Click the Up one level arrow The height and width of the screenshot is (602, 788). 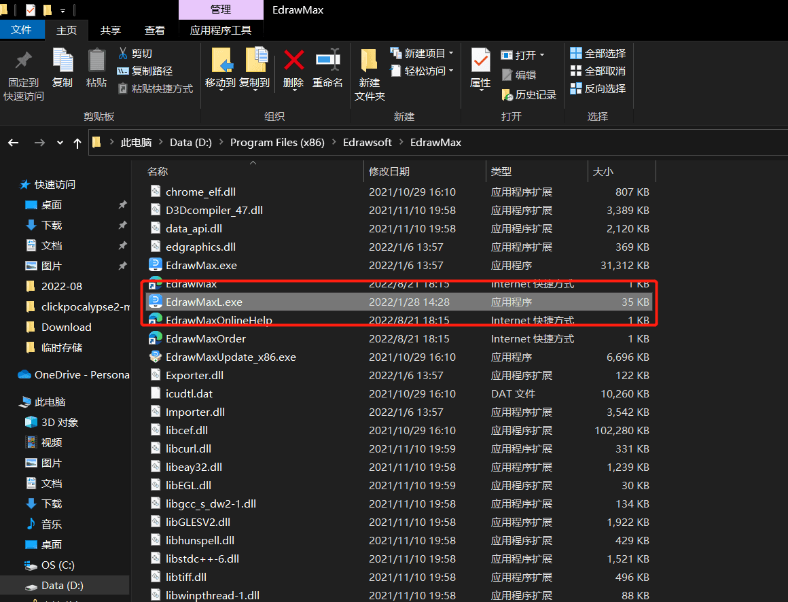(x=77, y=143)
